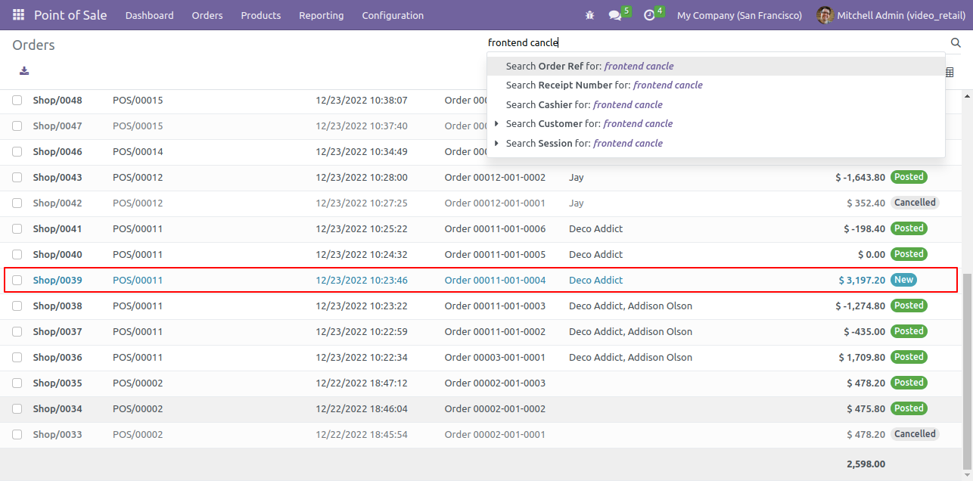The image size is (973, 481).
Task: Click into the search input field
Action: 715,43
